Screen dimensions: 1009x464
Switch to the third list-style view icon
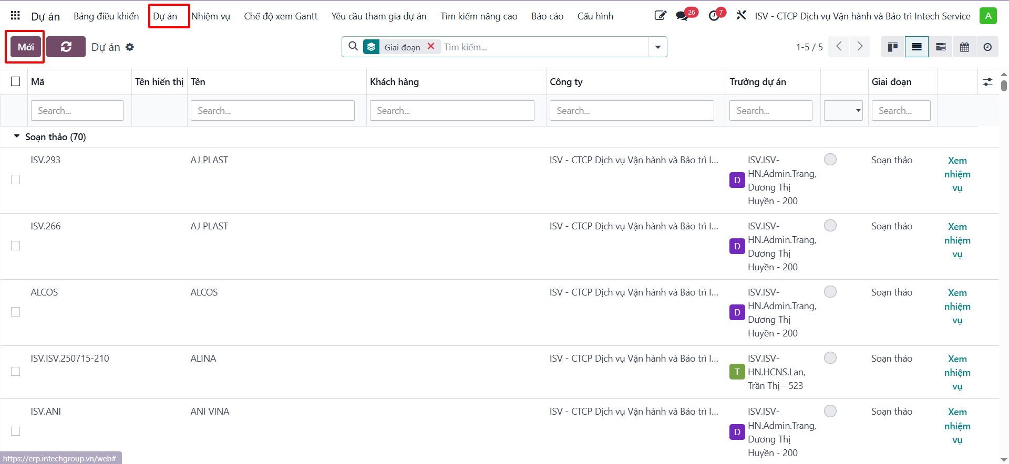(941, 47)
